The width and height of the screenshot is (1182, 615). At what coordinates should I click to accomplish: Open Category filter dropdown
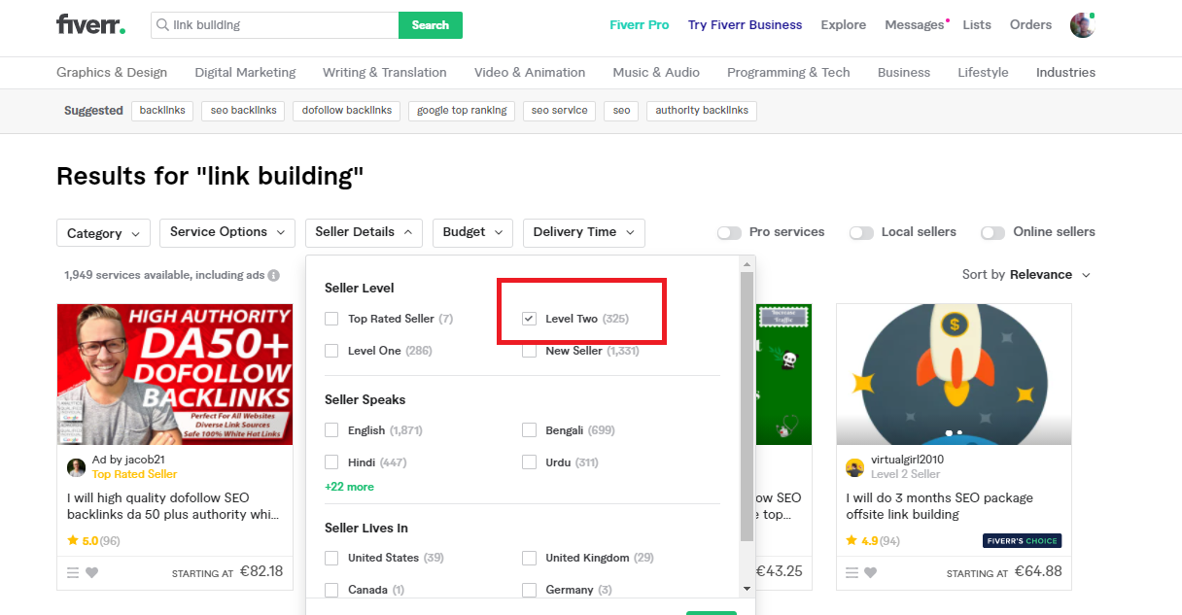coord(104,233)
